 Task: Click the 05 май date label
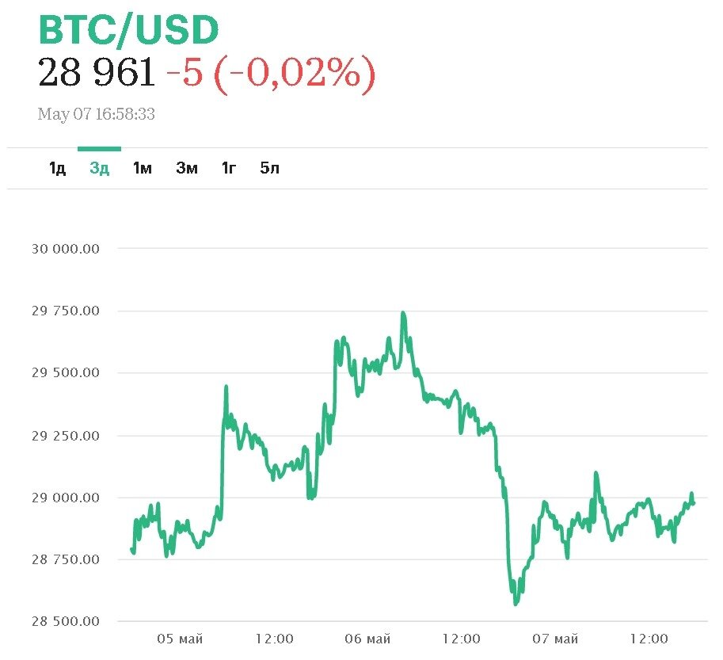pos(180,639)
